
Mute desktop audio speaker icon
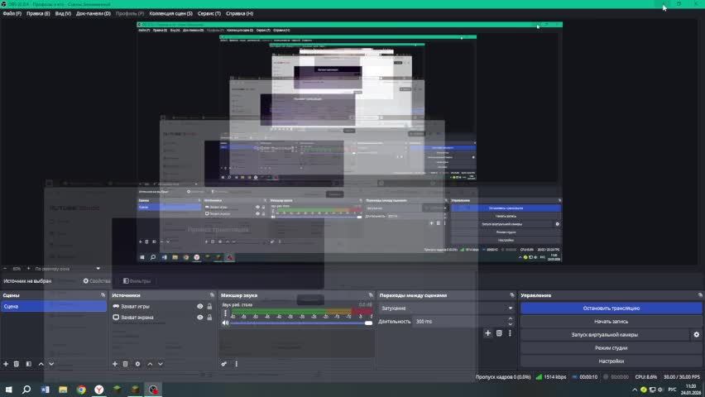pos(225,323)
